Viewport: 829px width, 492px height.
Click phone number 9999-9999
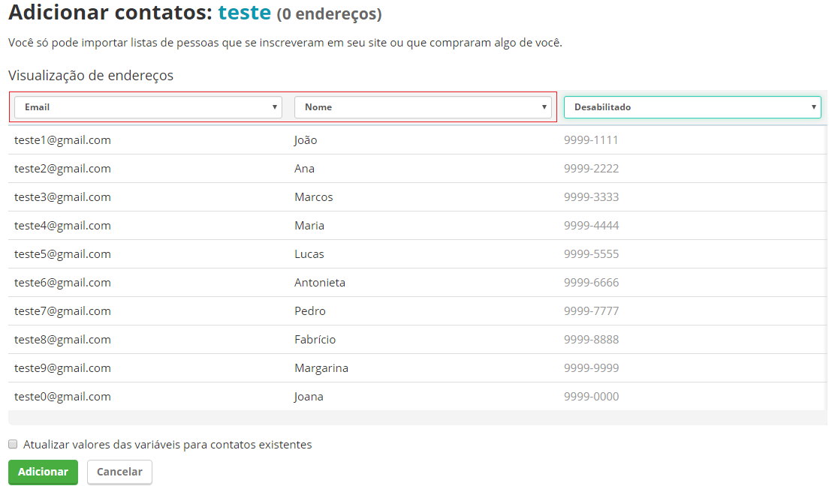[x=591, y=368]
